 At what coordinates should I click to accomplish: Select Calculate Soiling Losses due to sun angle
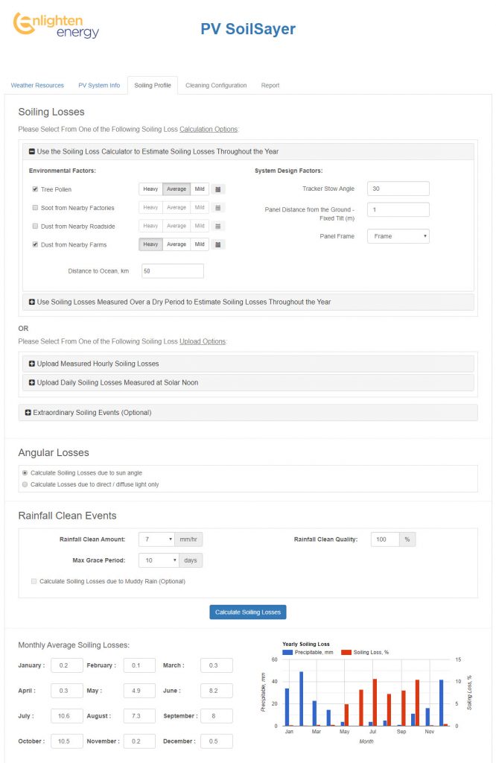pyautogui.click(x=25, y=473)
